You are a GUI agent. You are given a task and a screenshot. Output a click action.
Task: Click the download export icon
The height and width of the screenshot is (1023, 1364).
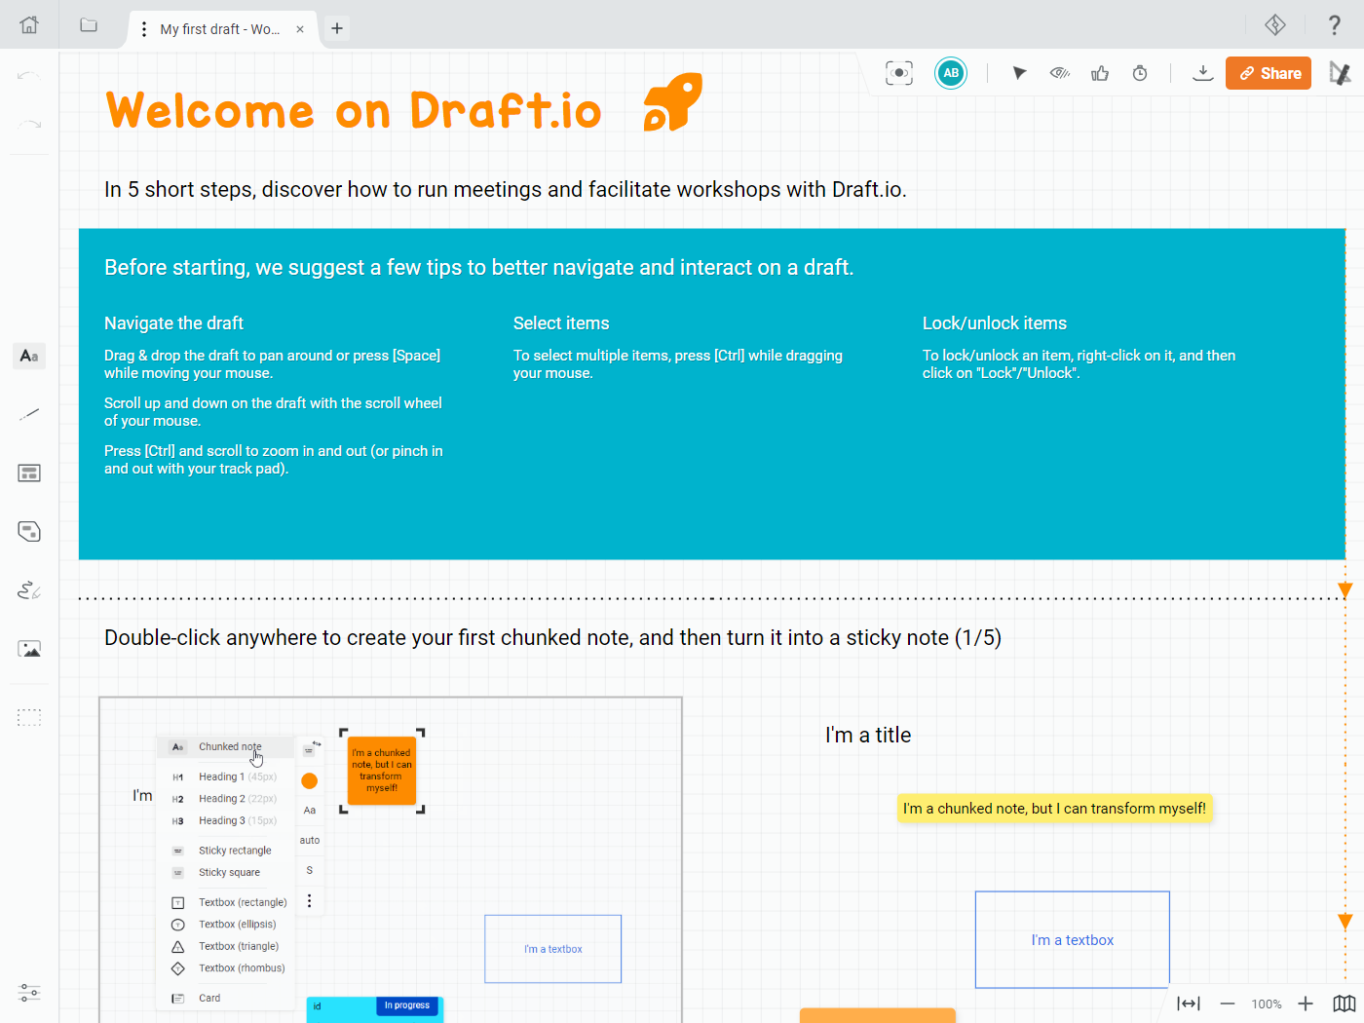[x=1203, y=73]
